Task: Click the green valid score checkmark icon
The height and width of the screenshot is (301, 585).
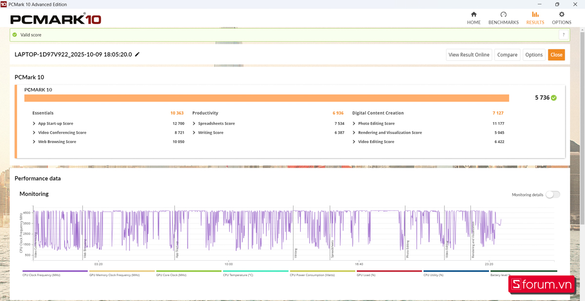Action: click(15, 35)
